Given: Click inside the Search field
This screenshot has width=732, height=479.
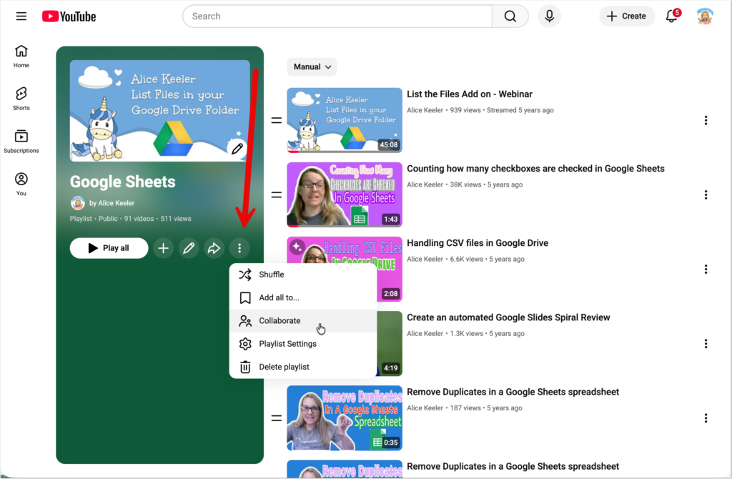Looking at the screenshot, I should tap(336, 16).
